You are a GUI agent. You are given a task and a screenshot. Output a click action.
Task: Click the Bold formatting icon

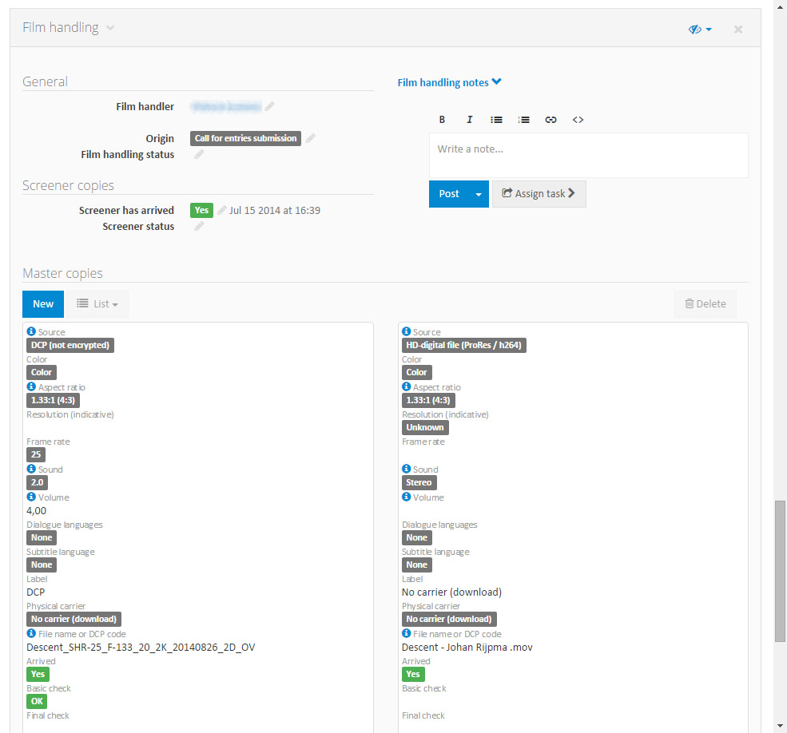tap(442, 120)
